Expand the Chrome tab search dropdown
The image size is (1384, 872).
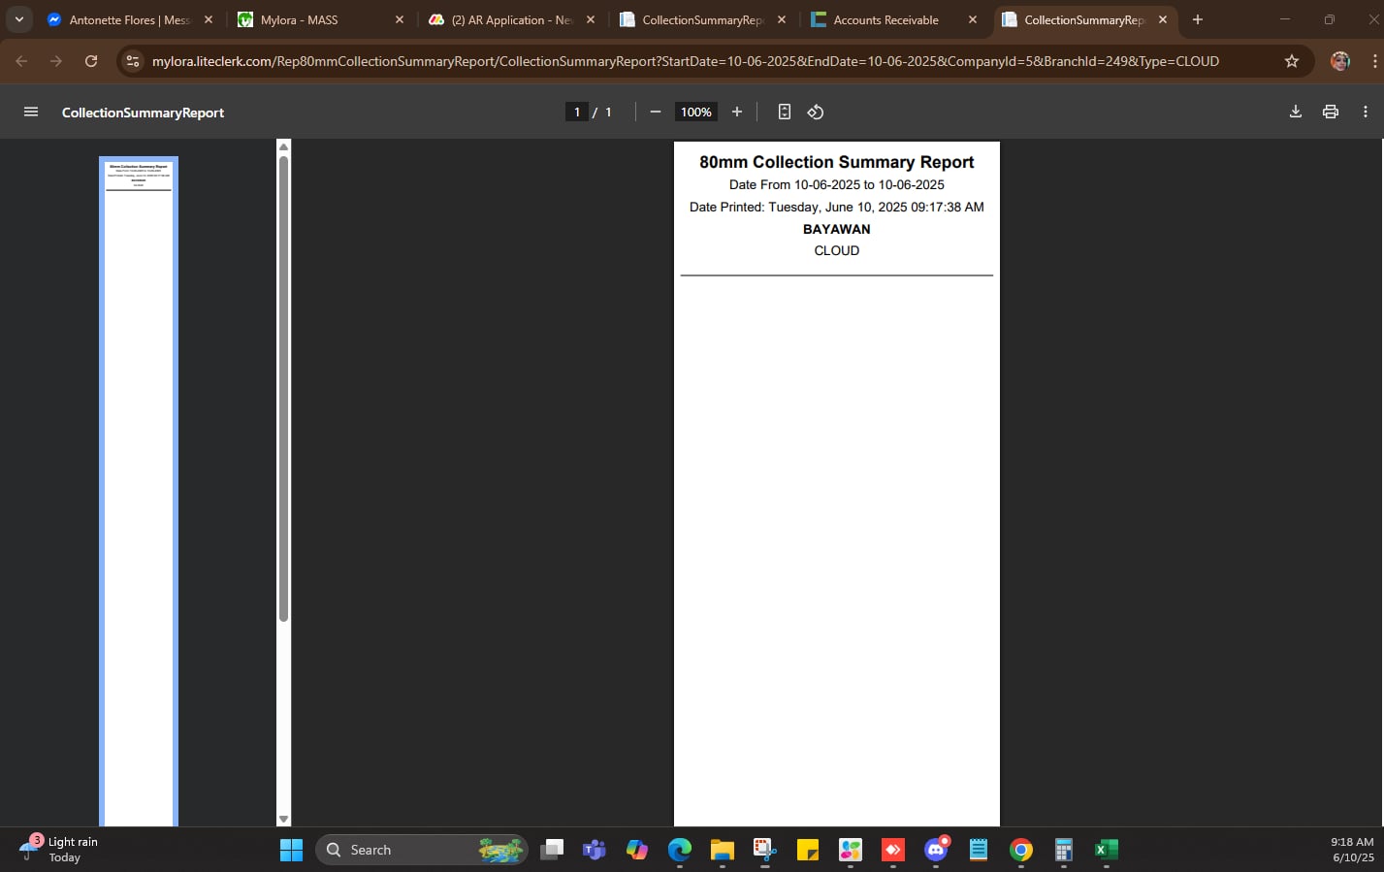tap(18, 19)
